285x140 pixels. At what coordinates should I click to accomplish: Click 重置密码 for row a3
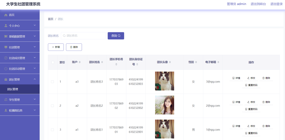pyautogui.click(x=251, y=85)
